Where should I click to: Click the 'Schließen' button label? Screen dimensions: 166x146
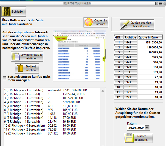pos(18,12)
